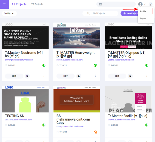Click the copy icon on the Olympus card
Image resolution: width=155 pixels, height=142 pixels.
pos(130,76)
